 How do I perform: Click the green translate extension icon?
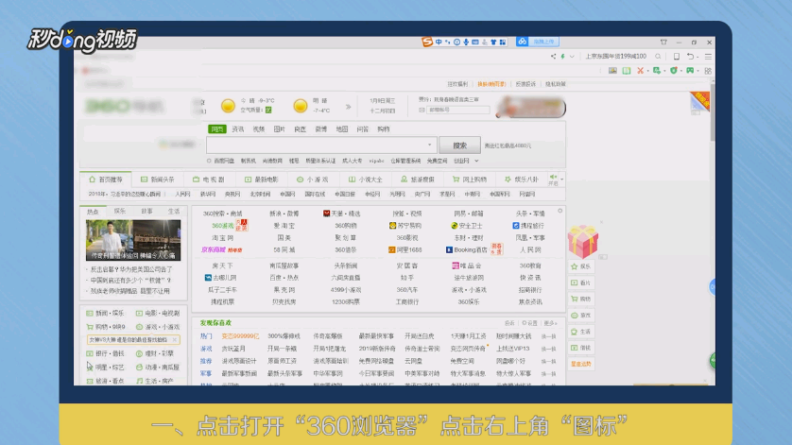coord(656,71)
